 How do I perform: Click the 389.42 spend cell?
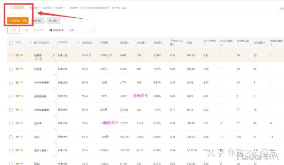point(191,123)
